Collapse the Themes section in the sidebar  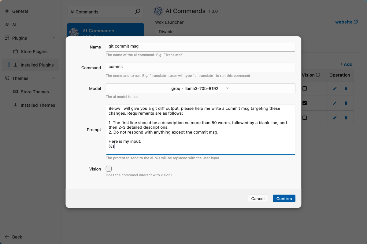click(x=54, y=78)
